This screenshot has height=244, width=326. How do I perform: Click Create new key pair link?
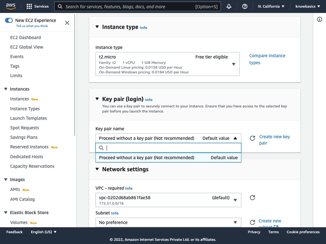click(274, 140)
